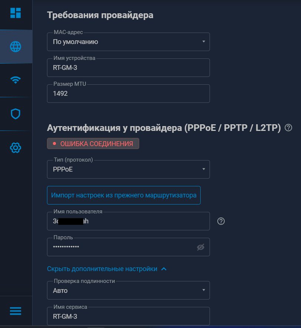Open the dashboard tiles icon in sidebar
The height and width of the screenshot is (328, 301).
tap(16, 13)
